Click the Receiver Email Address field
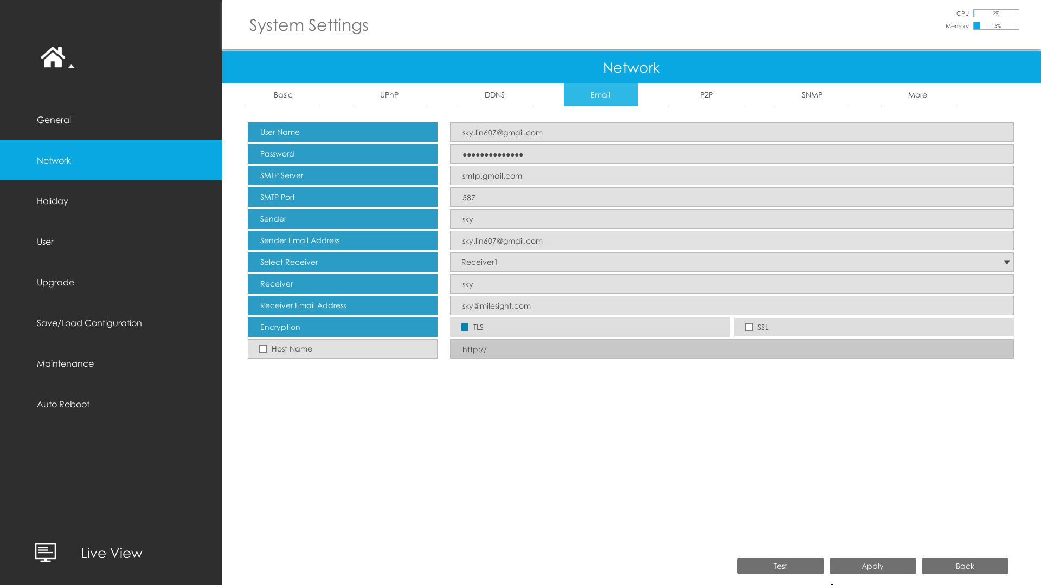 731,305
